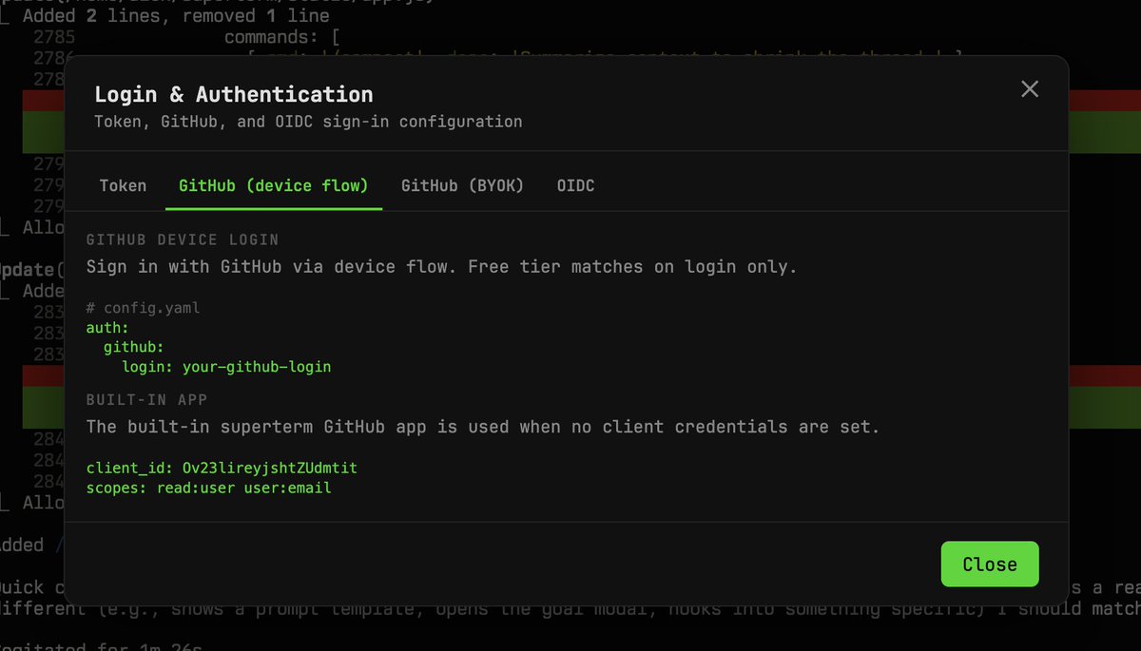Image resolution: width=1141 pixels, height=651 pixels.
Task: Click the BUILT-IN APP heading
Action: click(x=146, y=399)
